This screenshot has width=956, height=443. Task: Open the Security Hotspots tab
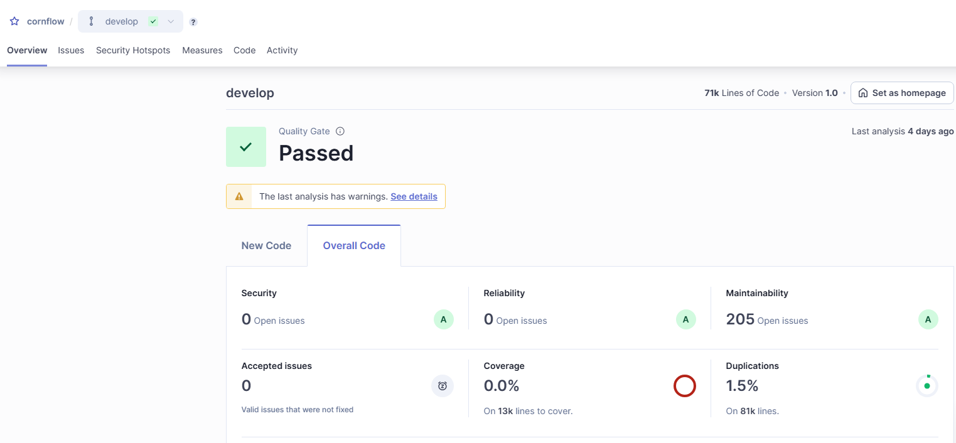(133, 50)
